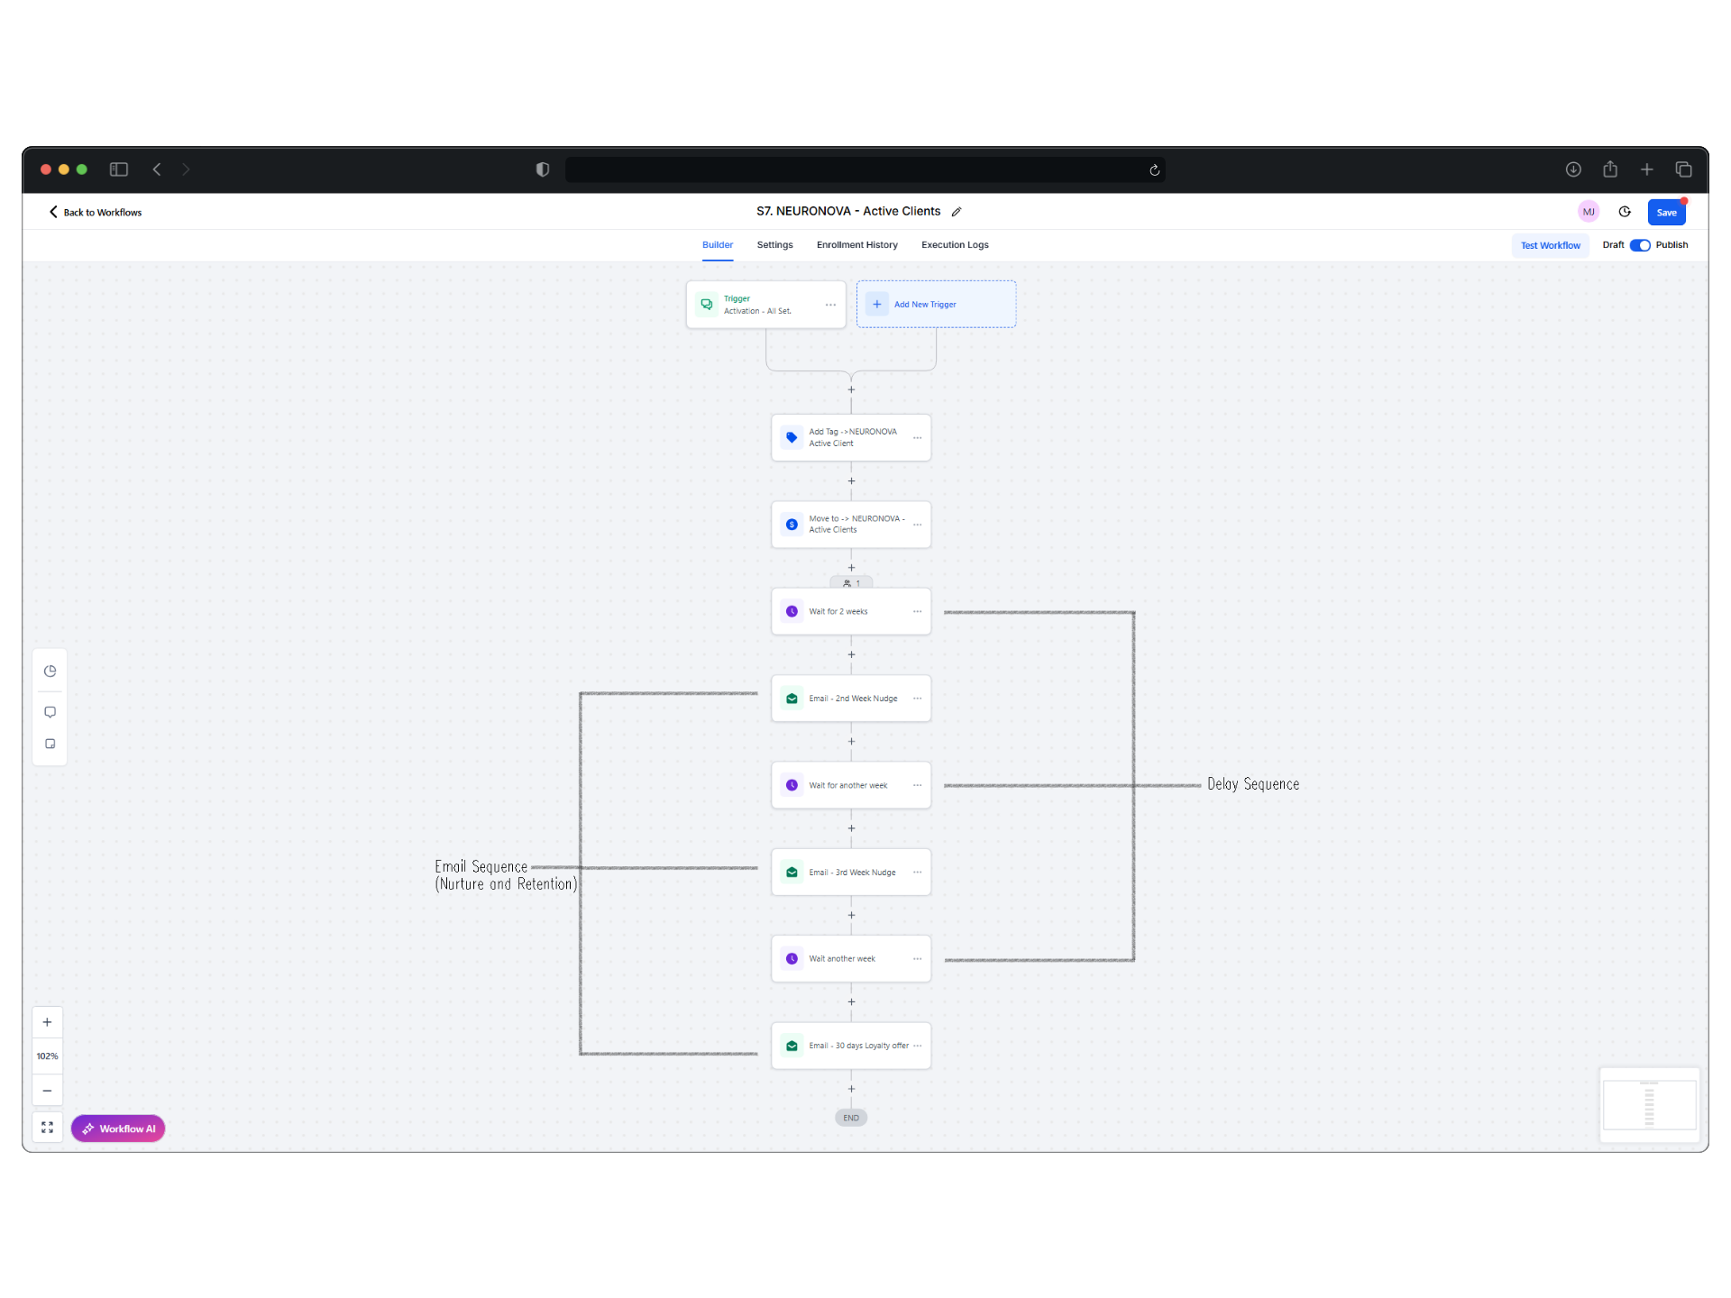The width and height of the screenshot is (1731, 1298).
Task: Add step after Wait another week
Action: coord(851,1002)
